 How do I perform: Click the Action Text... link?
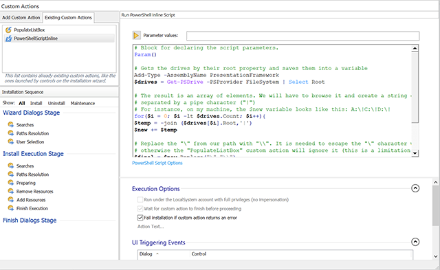151,227
